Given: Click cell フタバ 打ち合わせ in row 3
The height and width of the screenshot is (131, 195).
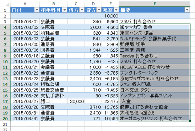Looking at the screenshot, I should (155, 21).
